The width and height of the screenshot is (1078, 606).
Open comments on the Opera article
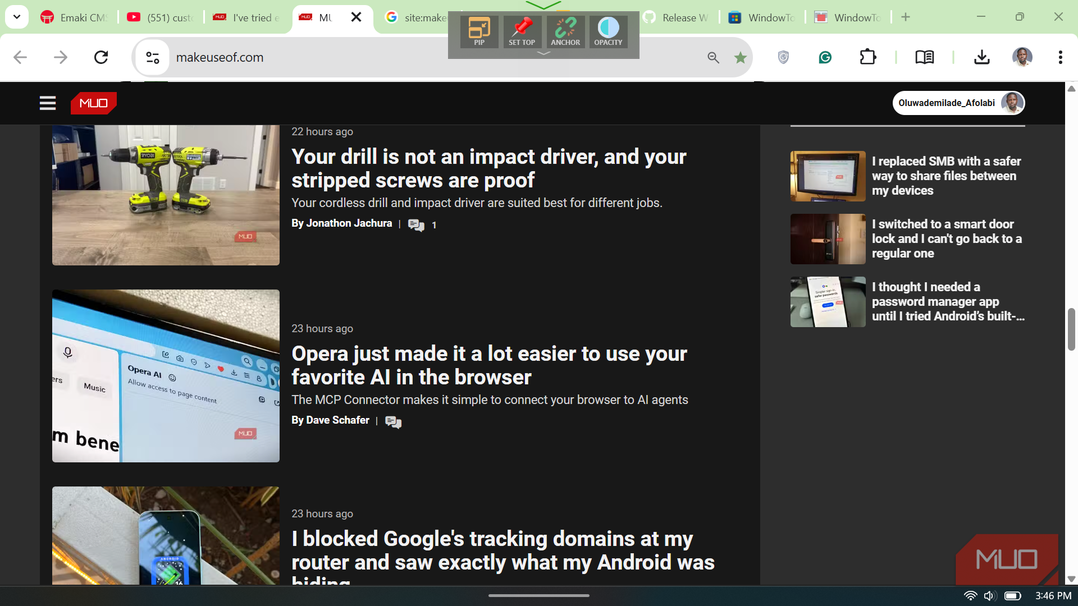coord(393,422)
